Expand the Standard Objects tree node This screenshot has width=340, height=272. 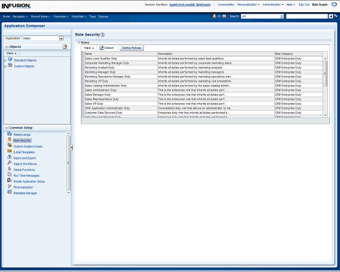(5, 60)
